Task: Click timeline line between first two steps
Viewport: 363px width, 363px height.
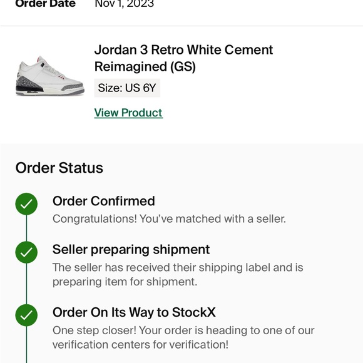Action: 26,228
